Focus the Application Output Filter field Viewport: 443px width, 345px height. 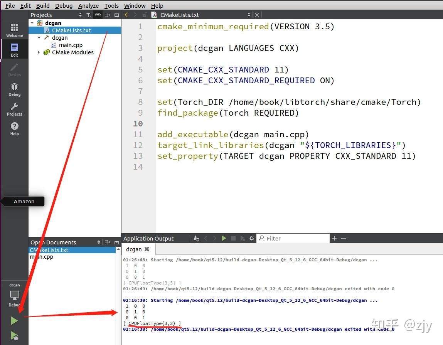tap(293, 238)
